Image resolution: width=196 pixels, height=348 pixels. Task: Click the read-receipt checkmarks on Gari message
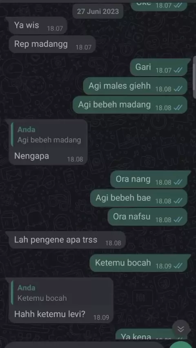[178, 70]
